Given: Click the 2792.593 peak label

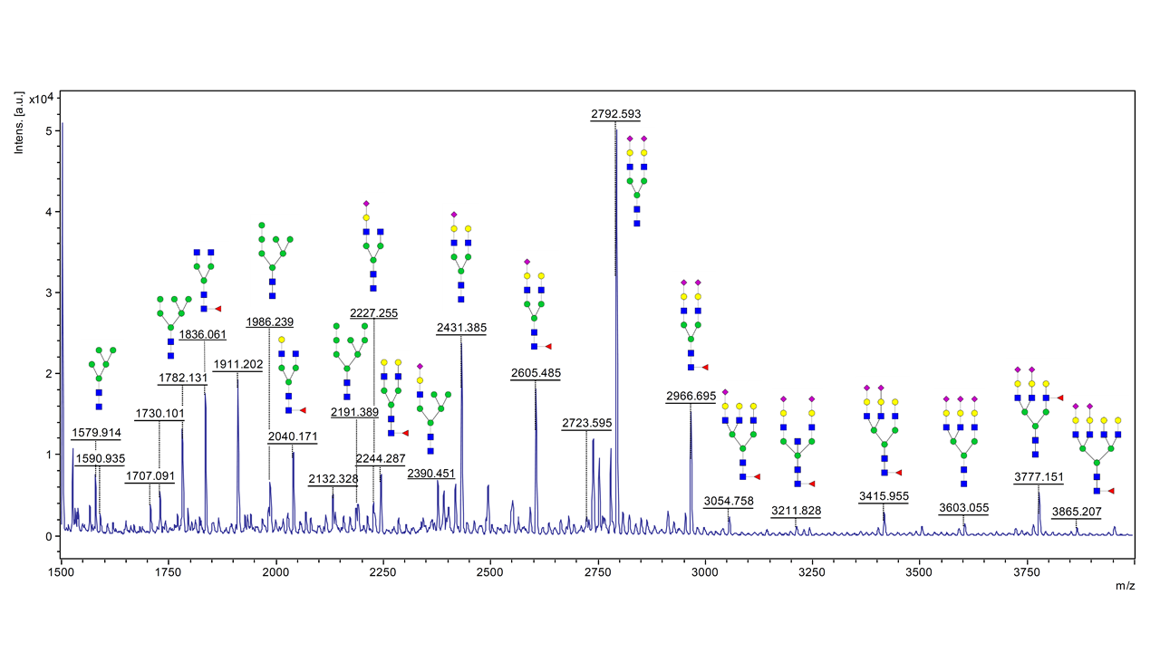Looking at the screenshot, I should tap(615, 114).
